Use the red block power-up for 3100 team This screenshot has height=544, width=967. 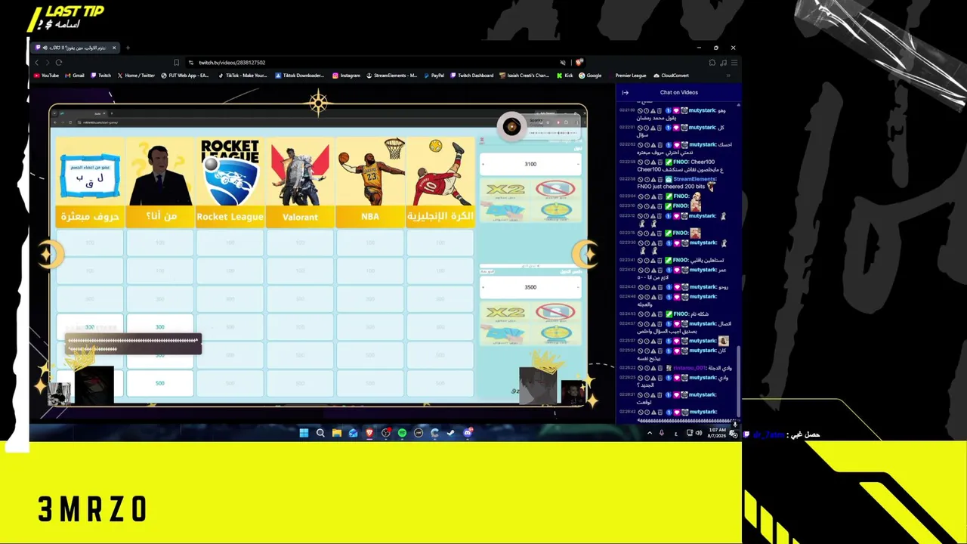(x=555, y=189)
